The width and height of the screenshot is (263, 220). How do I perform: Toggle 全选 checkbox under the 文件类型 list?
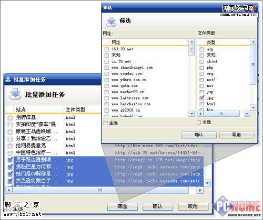(x=199, y=122)
